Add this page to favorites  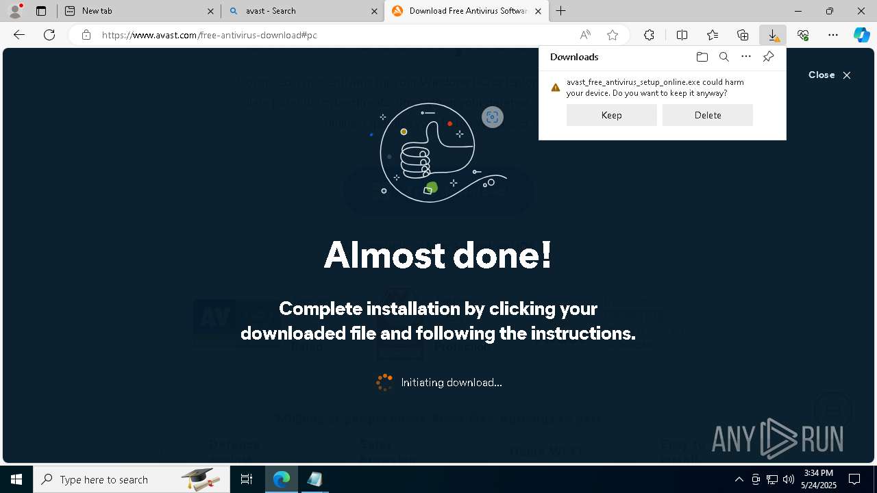coord(613,35)
